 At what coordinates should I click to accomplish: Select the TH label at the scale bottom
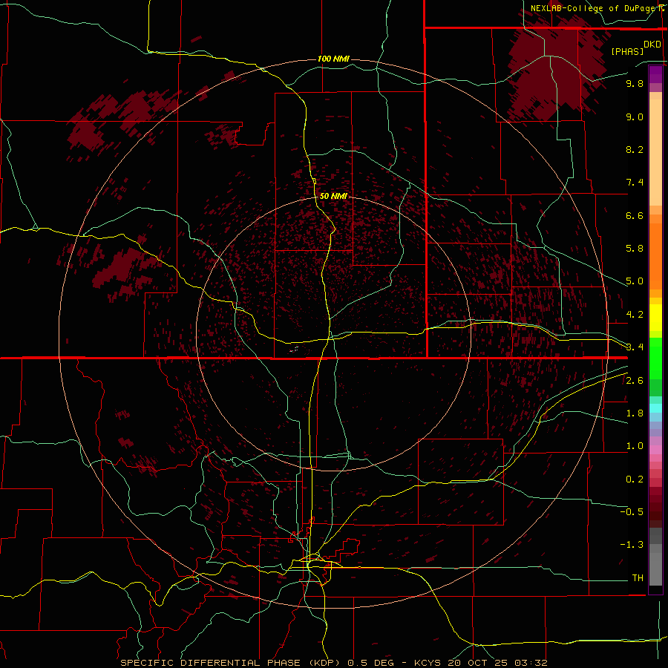click(x=638, y=578)
